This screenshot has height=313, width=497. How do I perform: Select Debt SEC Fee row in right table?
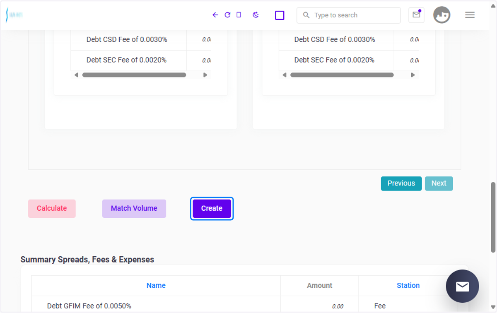pos(349,60)
